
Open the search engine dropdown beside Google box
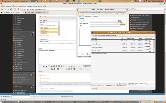(x=135, y=9)
